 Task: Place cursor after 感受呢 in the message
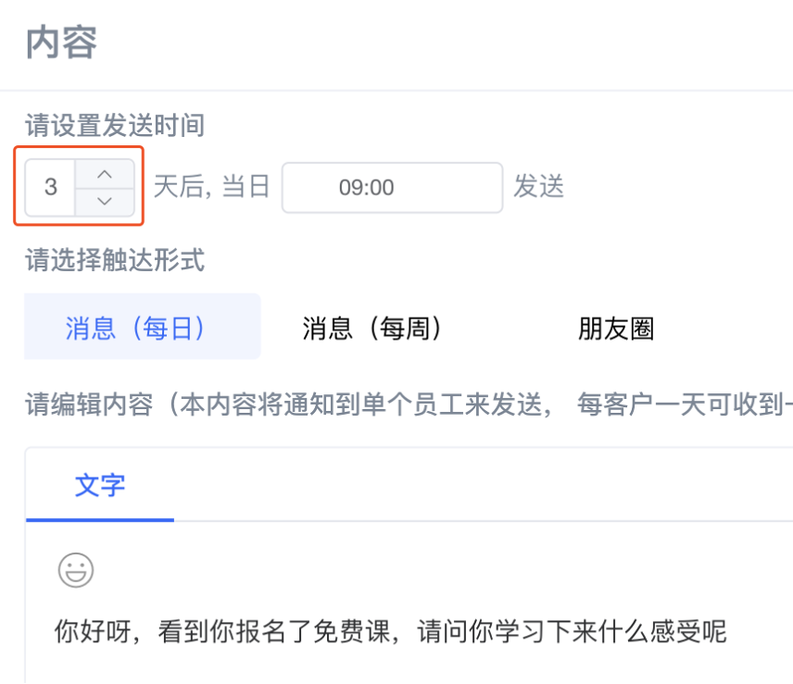coord(728,631)
